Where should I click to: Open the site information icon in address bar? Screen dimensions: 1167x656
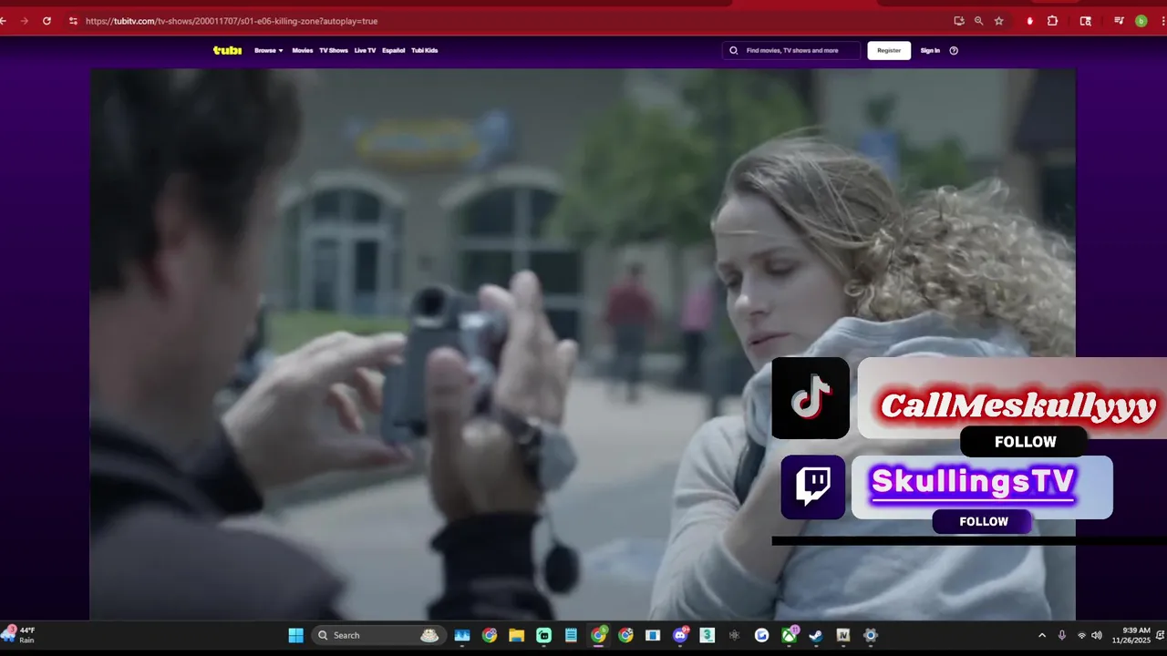[73, 21]
